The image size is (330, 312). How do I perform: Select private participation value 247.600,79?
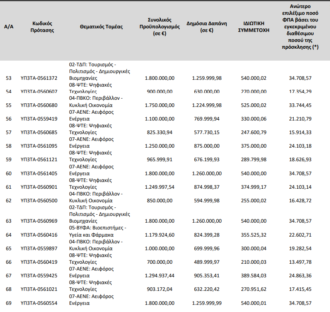click(253, 132)
